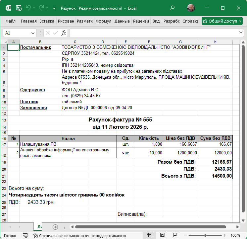Click accessibility status Специальные возможности
The image size is (247, 239).
click(79, 235)
